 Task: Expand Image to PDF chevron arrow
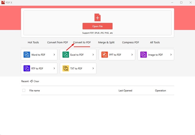pos(171,55)
